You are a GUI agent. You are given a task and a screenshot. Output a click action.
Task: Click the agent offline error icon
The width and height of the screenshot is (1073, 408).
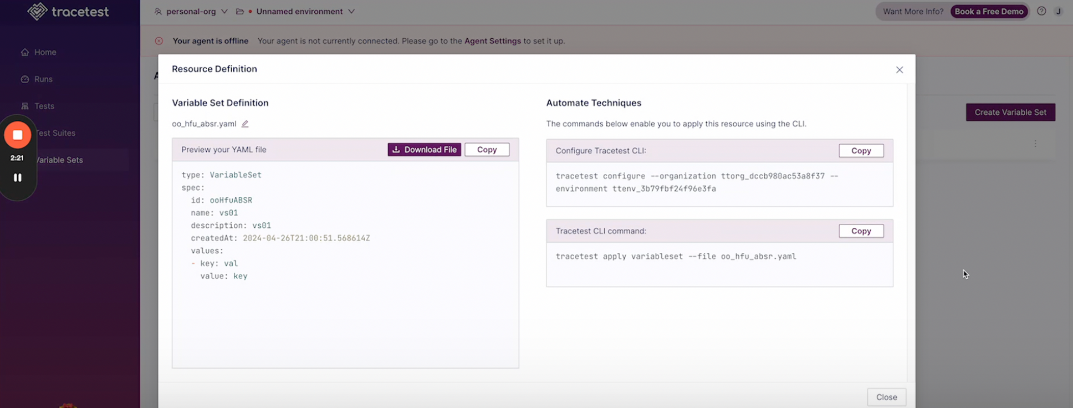[x=159, y=41]
